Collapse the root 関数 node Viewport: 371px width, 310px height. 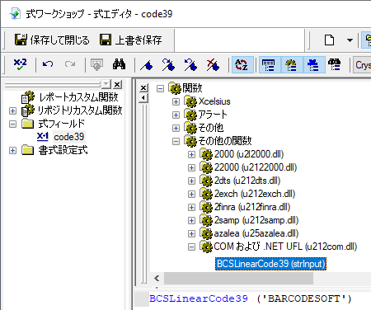click(x=160, y=88)
